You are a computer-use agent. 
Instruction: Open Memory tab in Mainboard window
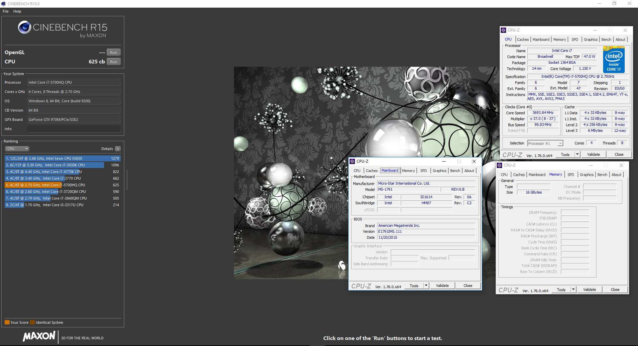(408, 171)
